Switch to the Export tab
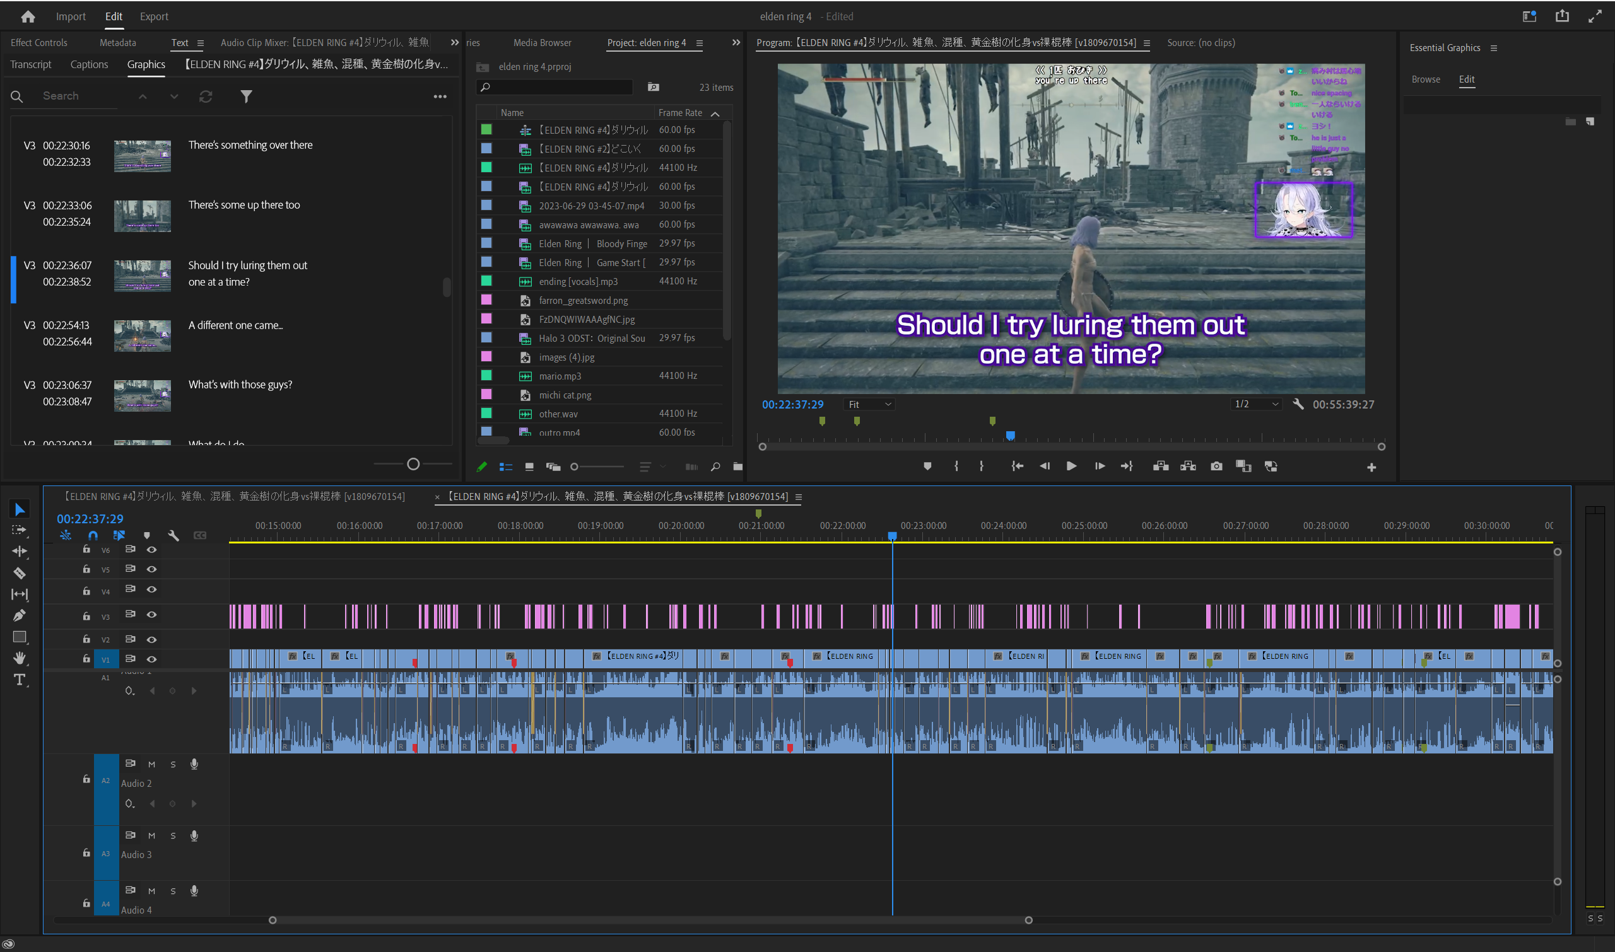Image resolution: width=1615 pixels, height=952 pixels. [x=154, y=16]
